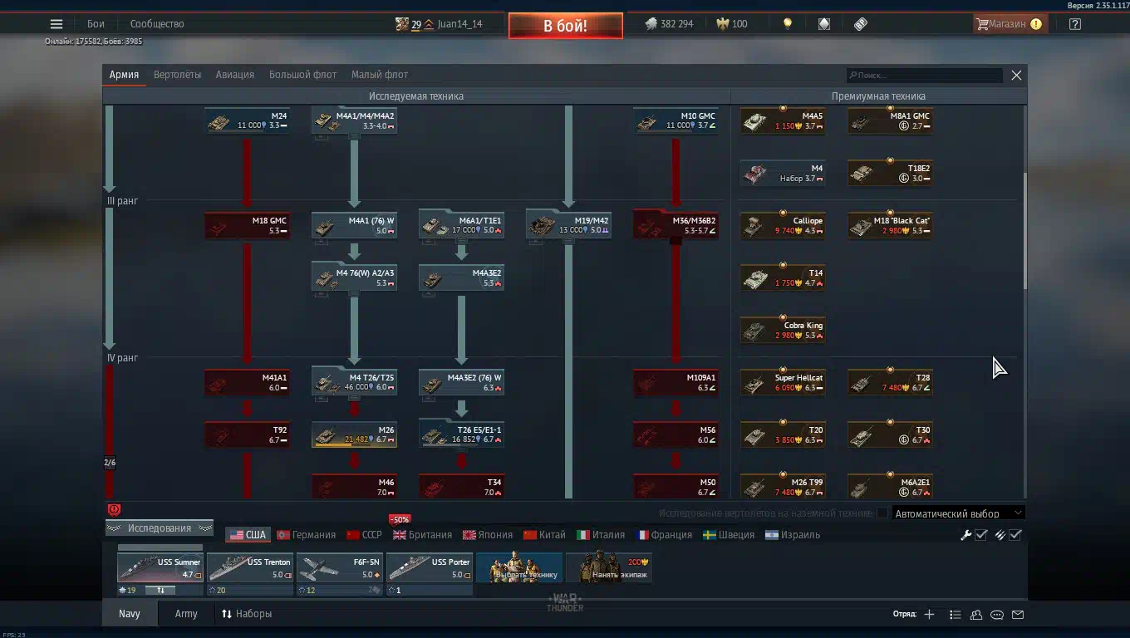Open the Магазин store button
The image size is (1130, 638).
[x=1010, y=24]
